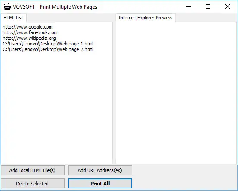Click the window title text VOVSOFT
238x191 pixels.
pyautogui.click(x=24, y=7)
